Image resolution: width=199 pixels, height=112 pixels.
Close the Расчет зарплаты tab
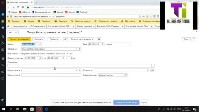[94, 26]
